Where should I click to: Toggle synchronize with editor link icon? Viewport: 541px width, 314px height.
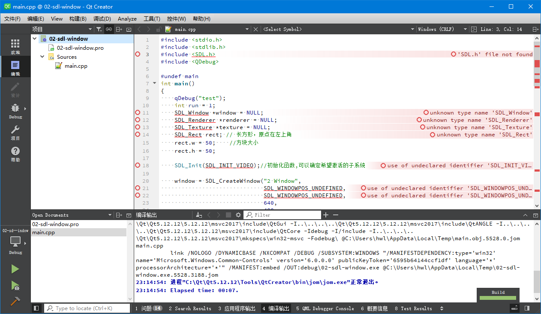coord(109,29)
